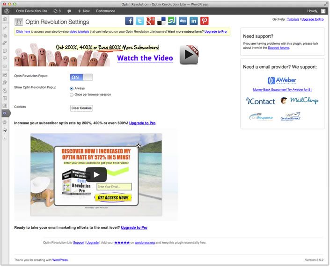Click the MailChimp logo
330x267 pixels.
(300, 100)
